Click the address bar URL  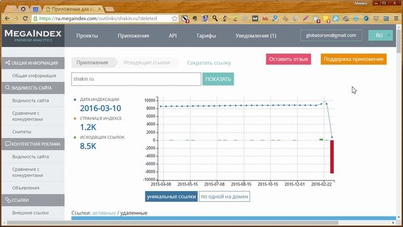(x=98, y=18)
